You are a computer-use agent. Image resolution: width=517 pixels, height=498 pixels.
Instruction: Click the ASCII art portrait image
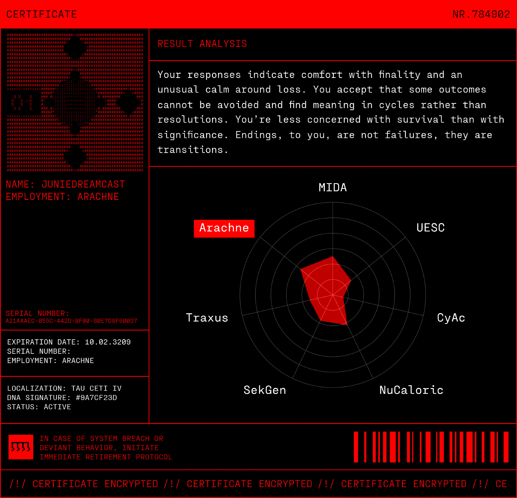pyautogui.click(x=75, y=103)
